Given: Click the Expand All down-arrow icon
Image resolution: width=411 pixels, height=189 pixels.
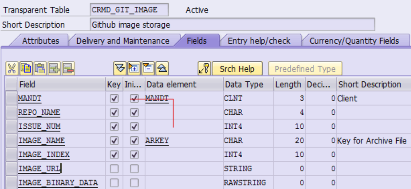Looking at the screenshot, I should [120, 69].
